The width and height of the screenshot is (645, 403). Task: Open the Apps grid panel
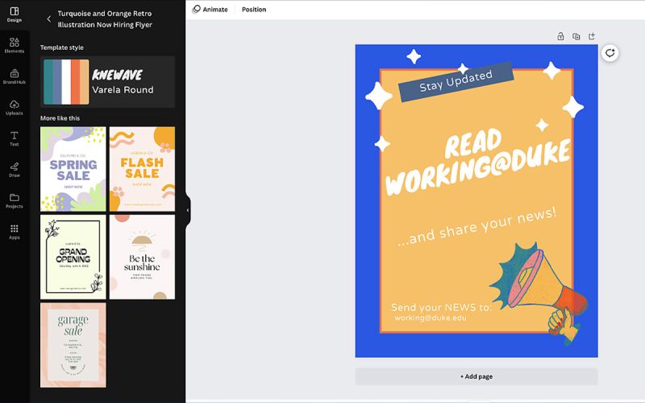click(15, 232)
